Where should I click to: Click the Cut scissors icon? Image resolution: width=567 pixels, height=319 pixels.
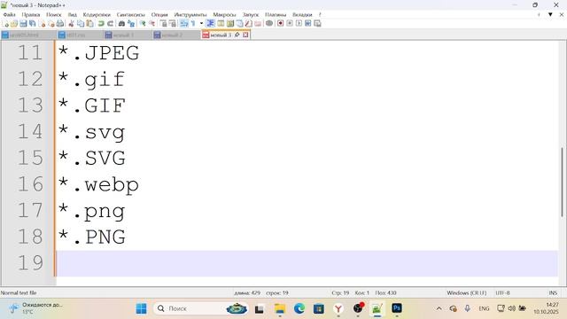(71, 24)
